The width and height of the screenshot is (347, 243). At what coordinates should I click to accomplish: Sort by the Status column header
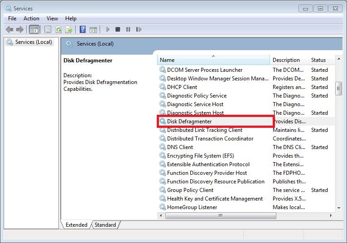321,60
